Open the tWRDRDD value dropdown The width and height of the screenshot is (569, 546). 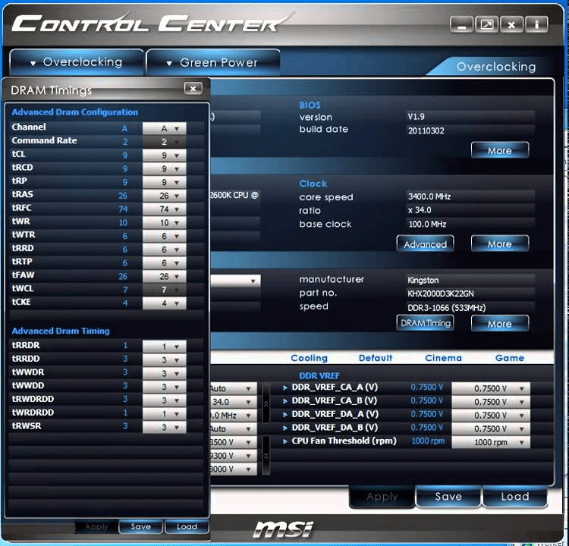point(165,413)
